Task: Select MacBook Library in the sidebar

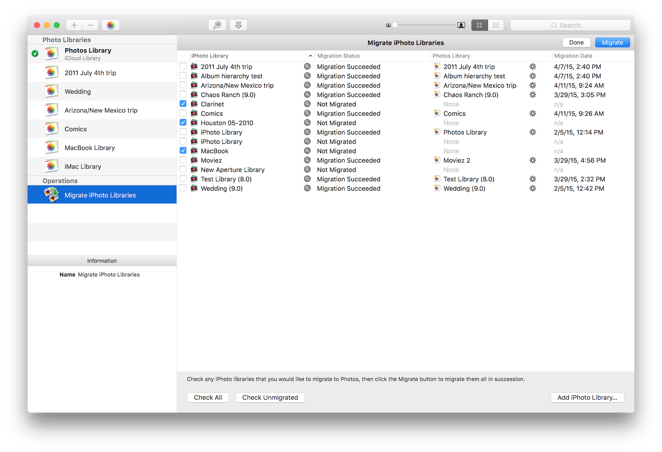Action: tap(102, 148)
